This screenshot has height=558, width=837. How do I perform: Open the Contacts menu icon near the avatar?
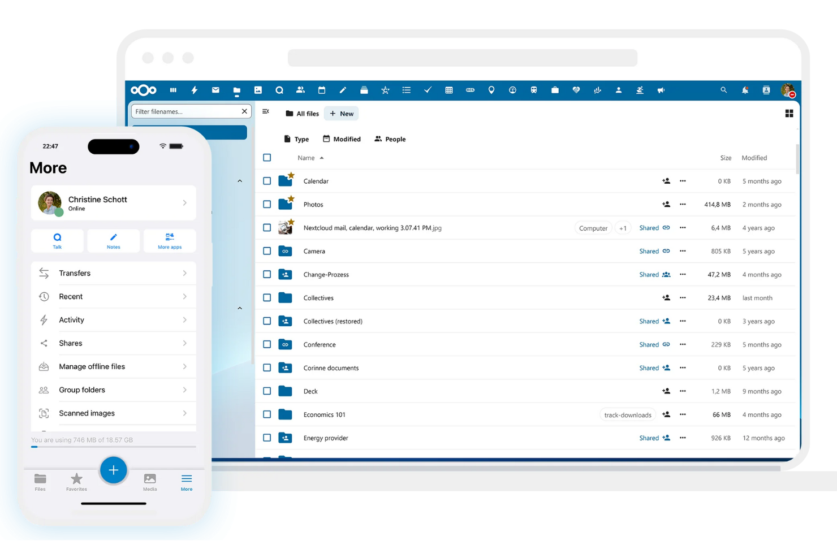[766, 90]
